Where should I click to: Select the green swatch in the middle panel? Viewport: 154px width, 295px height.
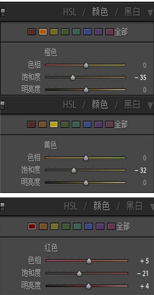tap(65, 124)
